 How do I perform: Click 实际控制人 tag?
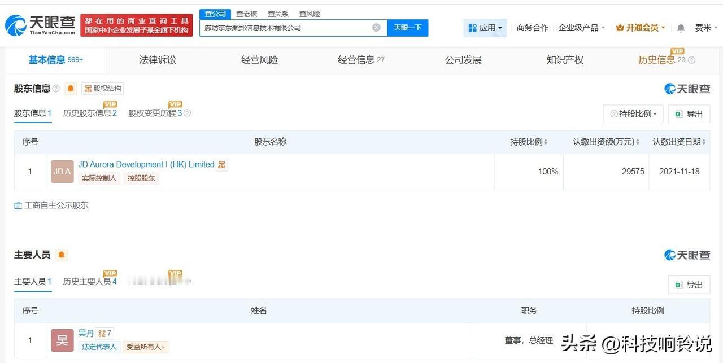(x=99, y=178)
